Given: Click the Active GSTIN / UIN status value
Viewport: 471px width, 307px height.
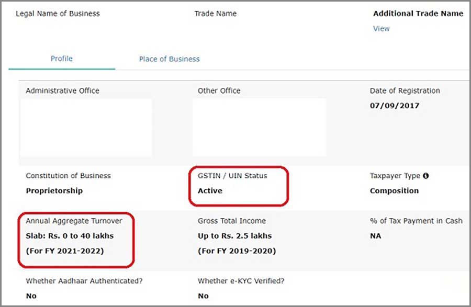Looking at the screenshot, I should pyautogui.click(x=210, y=191).
